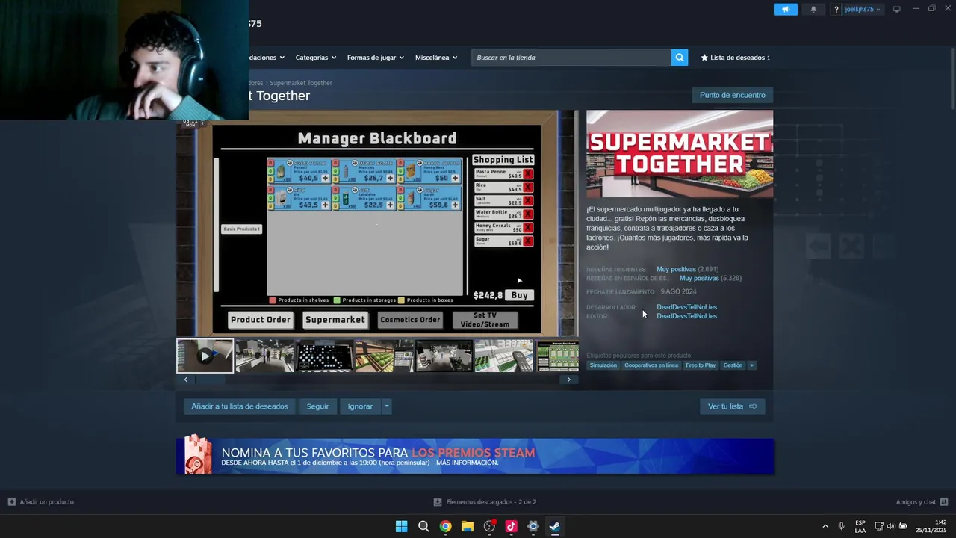Click the Amigos y chat icon
956x538 pixels.
[x=944, y=502]
